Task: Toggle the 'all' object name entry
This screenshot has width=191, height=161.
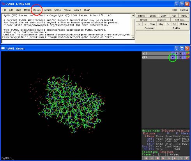Action: [156, 53]
